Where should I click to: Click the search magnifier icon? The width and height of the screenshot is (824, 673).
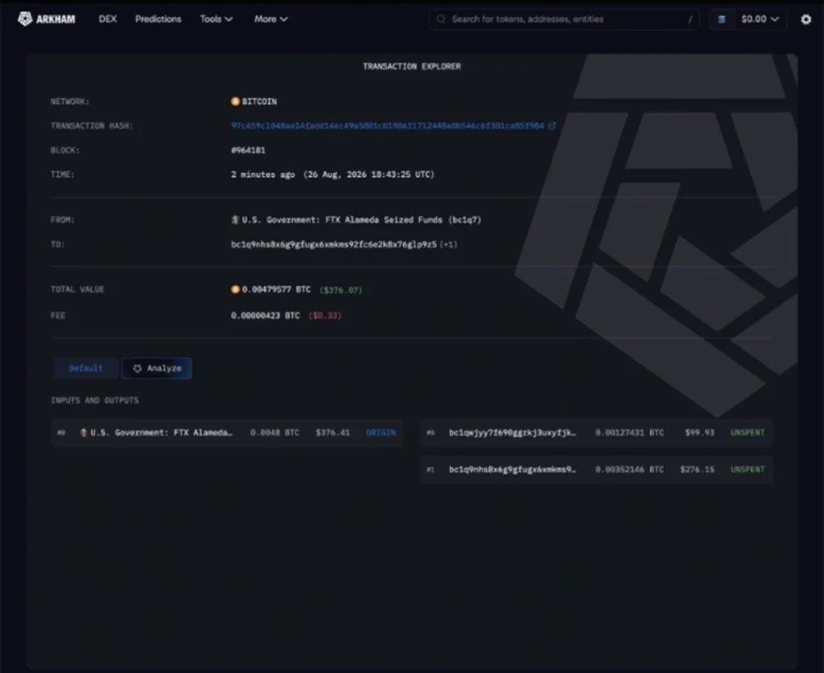click(441, 19)
